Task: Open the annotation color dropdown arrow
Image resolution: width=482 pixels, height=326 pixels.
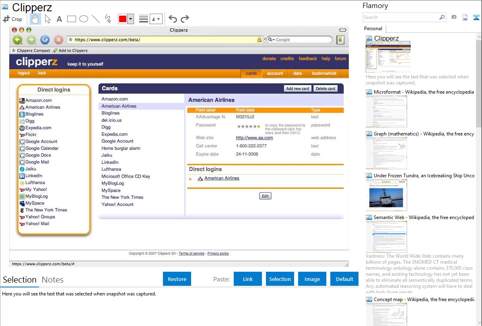Action: point(131,19)
